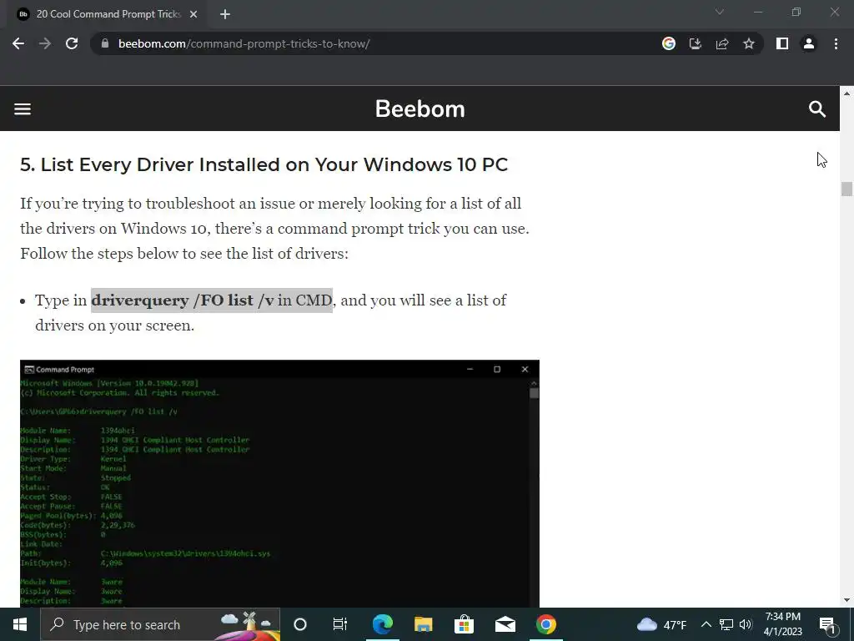
Task: Open Chrome three-dot menu
Action: 836,43
